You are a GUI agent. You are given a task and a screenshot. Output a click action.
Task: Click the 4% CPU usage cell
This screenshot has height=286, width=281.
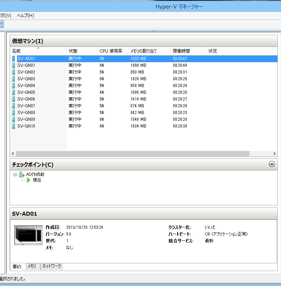pos(102,92)
